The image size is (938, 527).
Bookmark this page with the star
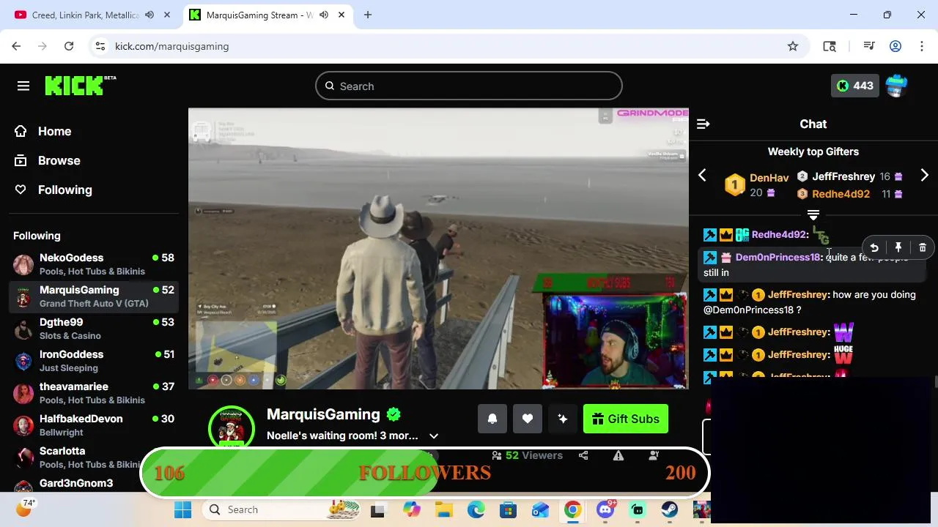[x=793, y=46]
